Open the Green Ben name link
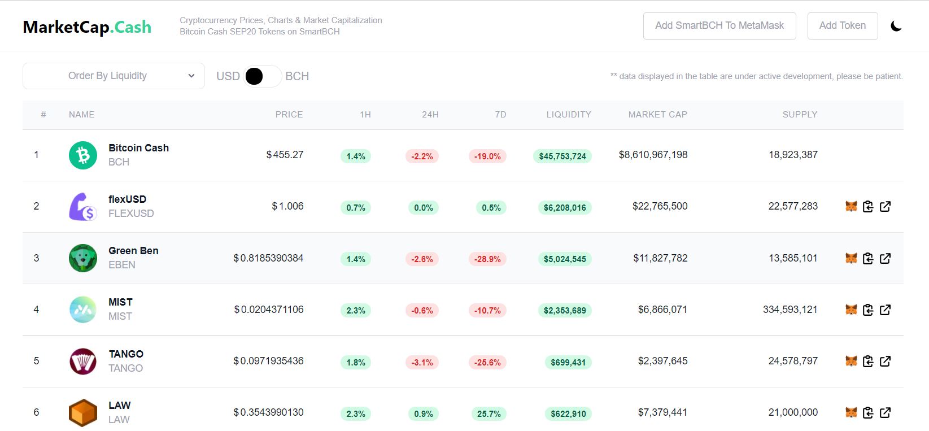Image resolution: width=929 pixels, height=431 pixels. click(133, 251)
